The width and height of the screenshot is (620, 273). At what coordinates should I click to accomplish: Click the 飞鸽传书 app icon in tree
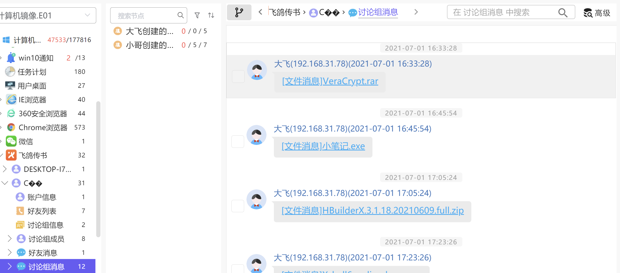[x=11, y=155]
